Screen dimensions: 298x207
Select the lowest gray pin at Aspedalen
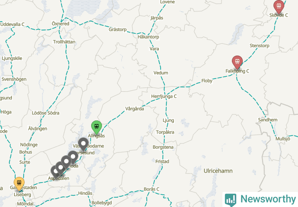click(55, 172)
